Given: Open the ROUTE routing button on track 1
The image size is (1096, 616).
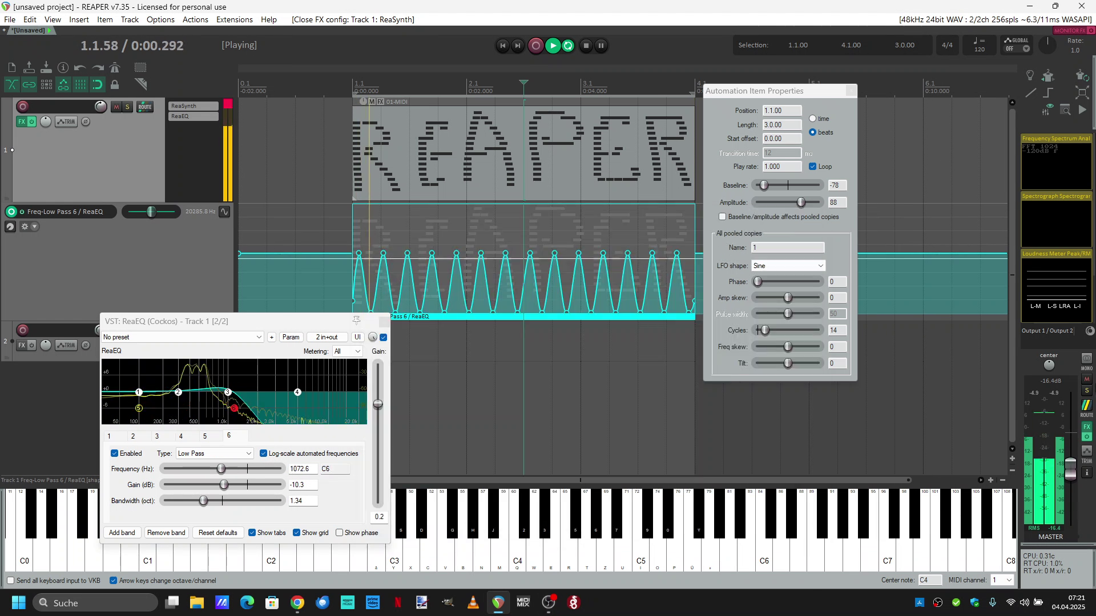Looking at the screenshot, I should click(x=145, y=107).
